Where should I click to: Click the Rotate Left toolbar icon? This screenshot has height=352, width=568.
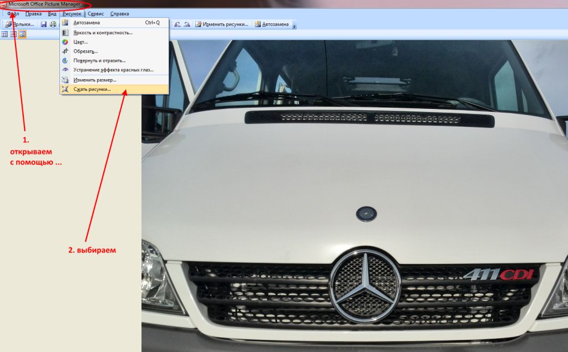(x=177, y=24)
